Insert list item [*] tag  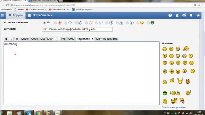pos(57,39)
